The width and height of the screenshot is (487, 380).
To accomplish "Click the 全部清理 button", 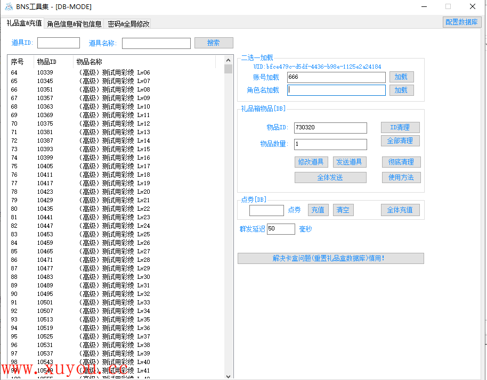I will point(400,141).
